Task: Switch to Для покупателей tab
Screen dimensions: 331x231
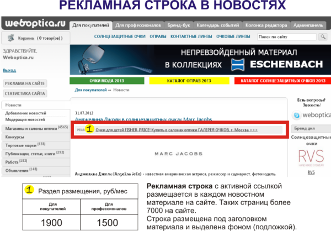Action: point(91,25)
